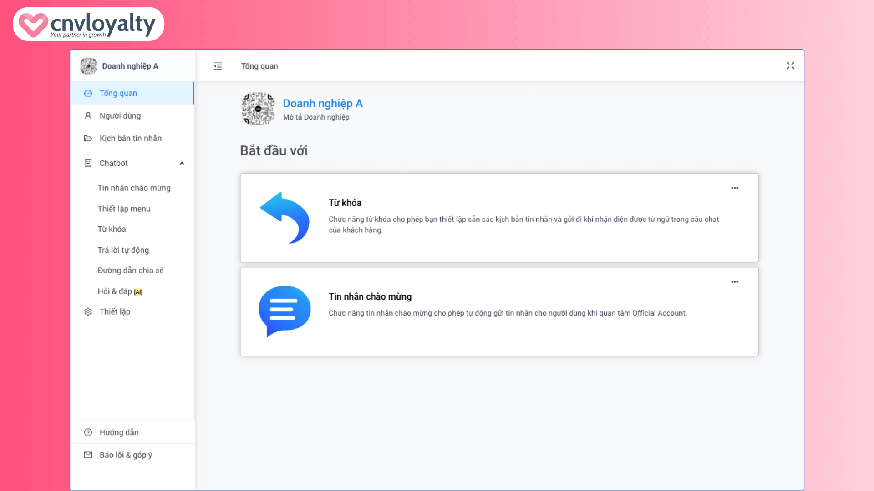874x491 pixels.
Task: Open the Tổng quan overview icon in sidebar
Action: (88, 93)
